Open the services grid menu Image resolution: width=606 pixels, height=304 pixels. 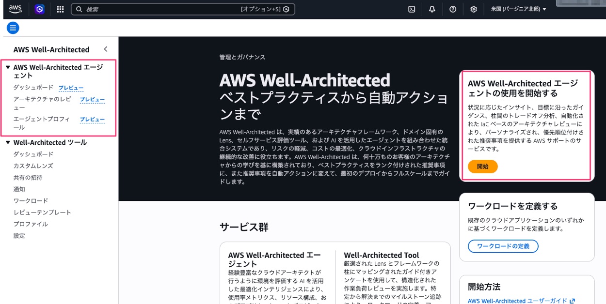tap(60, 9)
